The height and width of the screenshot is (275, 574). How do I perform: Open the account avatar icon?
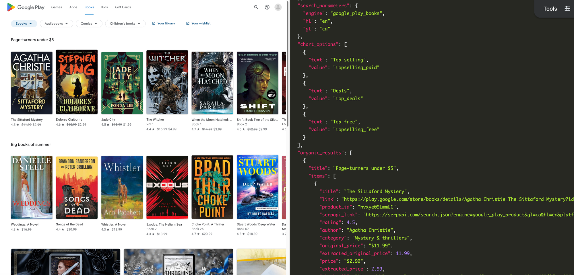coord(278,7)
